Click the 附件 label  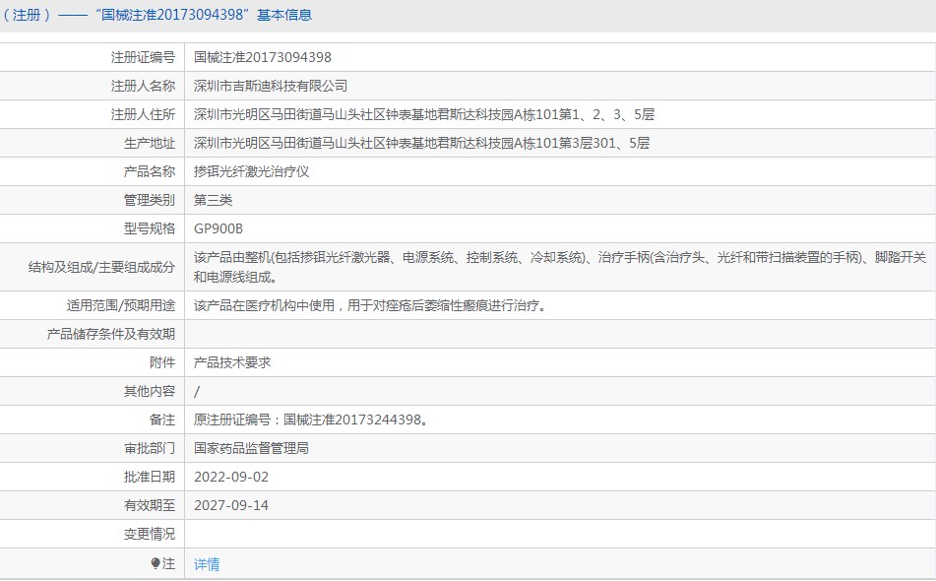[162, 363]
